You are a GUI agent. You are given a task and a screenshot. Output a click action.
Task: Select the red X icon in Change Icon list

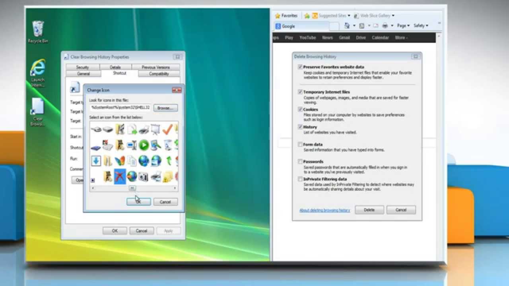pyautogui.click(x=120, y=176)
